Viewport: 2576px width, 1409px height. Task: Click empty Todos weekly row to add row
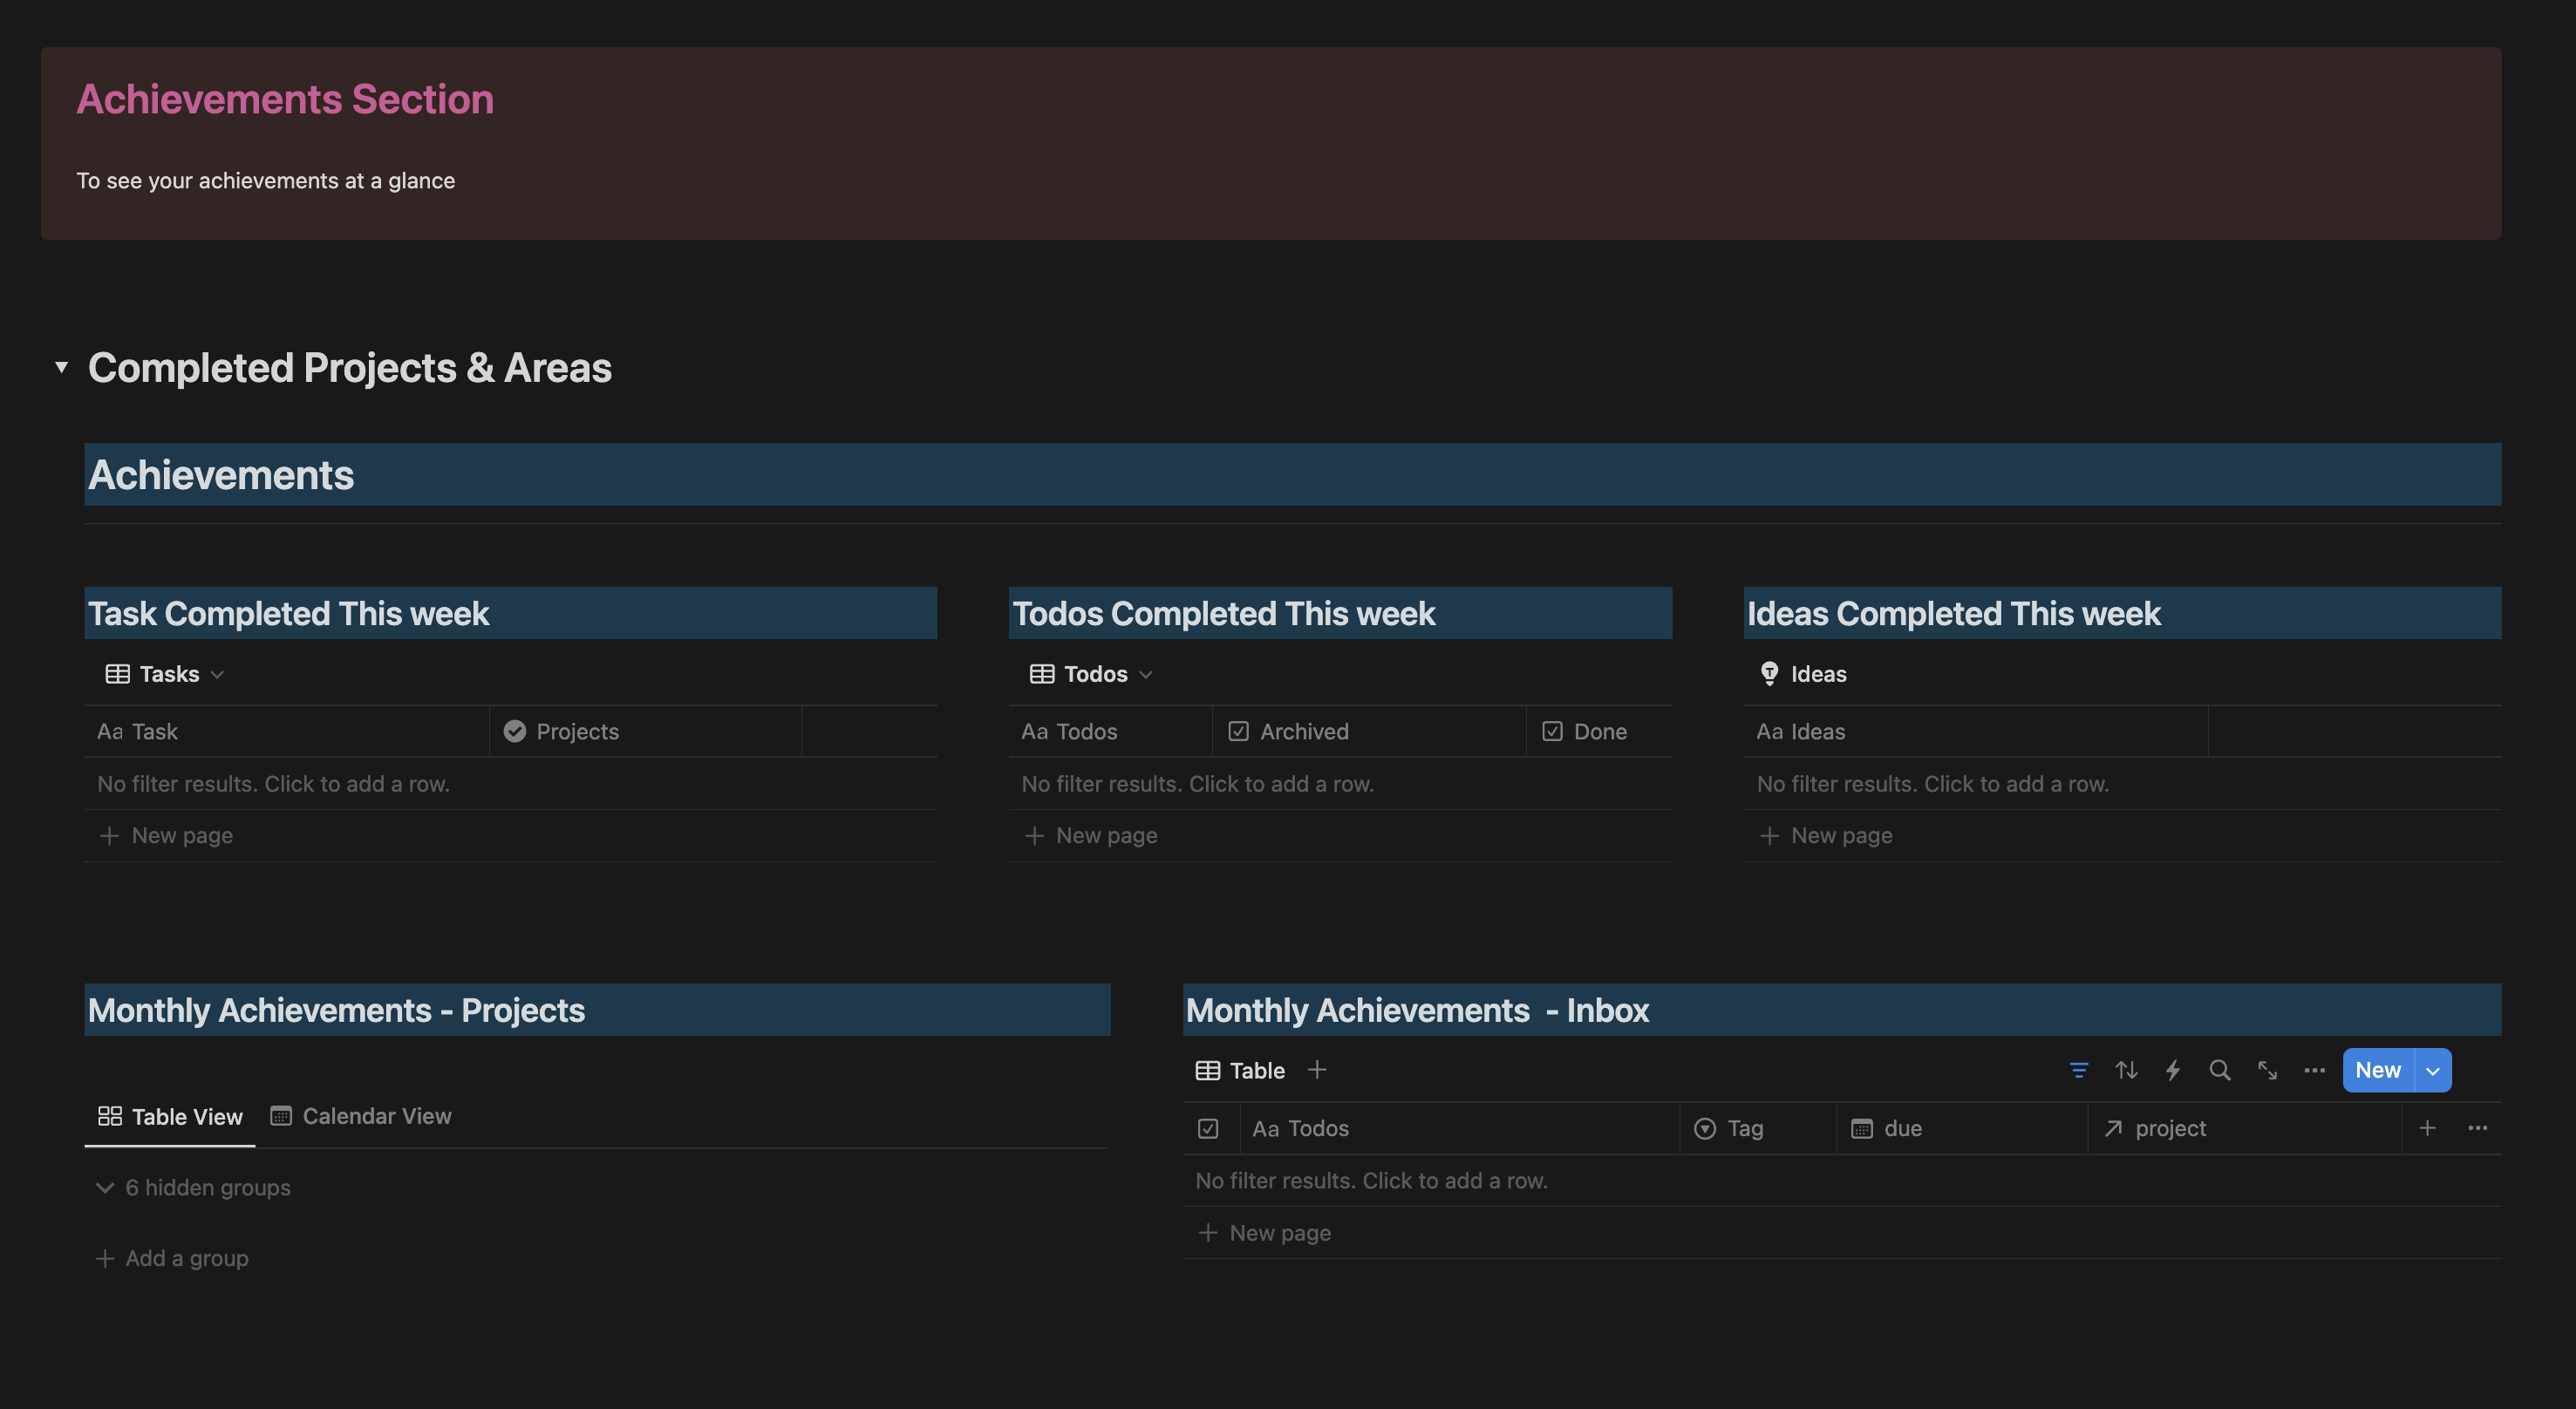[x=1339, y=783]
